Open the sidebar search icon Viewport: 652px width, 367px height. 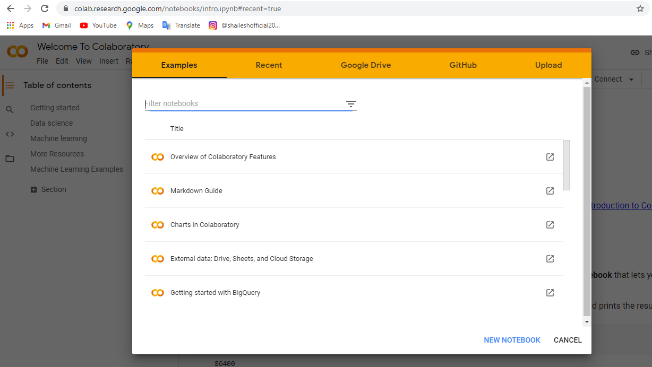[10, 110]
